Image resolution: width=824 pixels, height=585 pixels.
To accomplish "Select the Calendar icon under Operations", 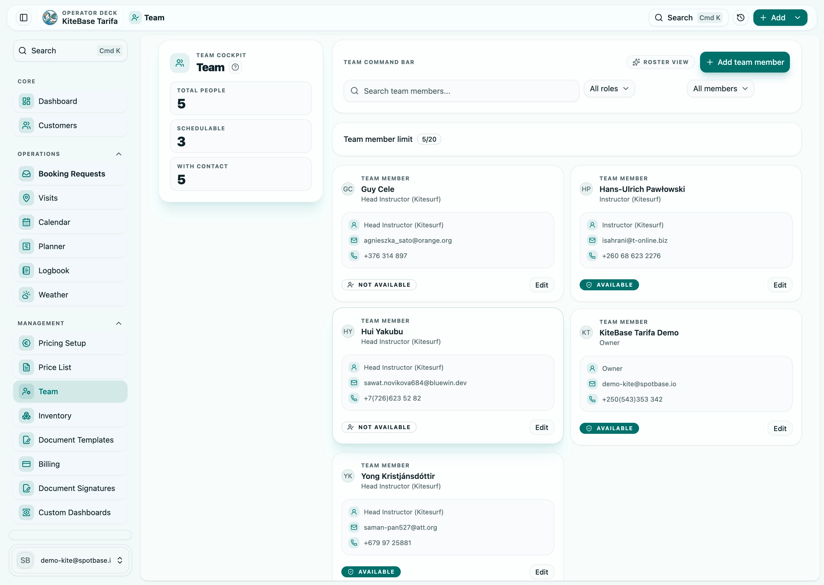I will click(x=26, y=222).
